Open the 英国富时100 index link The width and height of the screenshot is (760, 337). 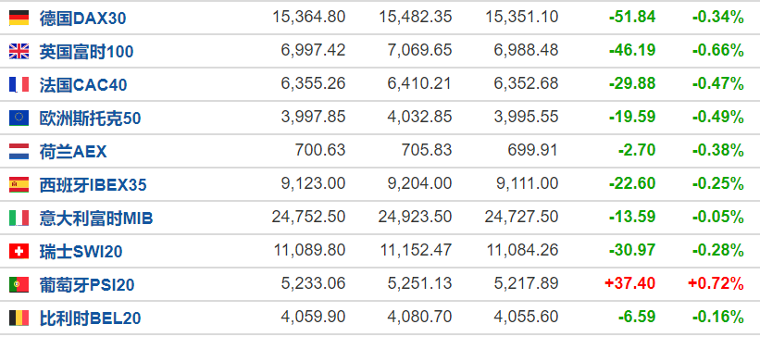click(86, 52)
